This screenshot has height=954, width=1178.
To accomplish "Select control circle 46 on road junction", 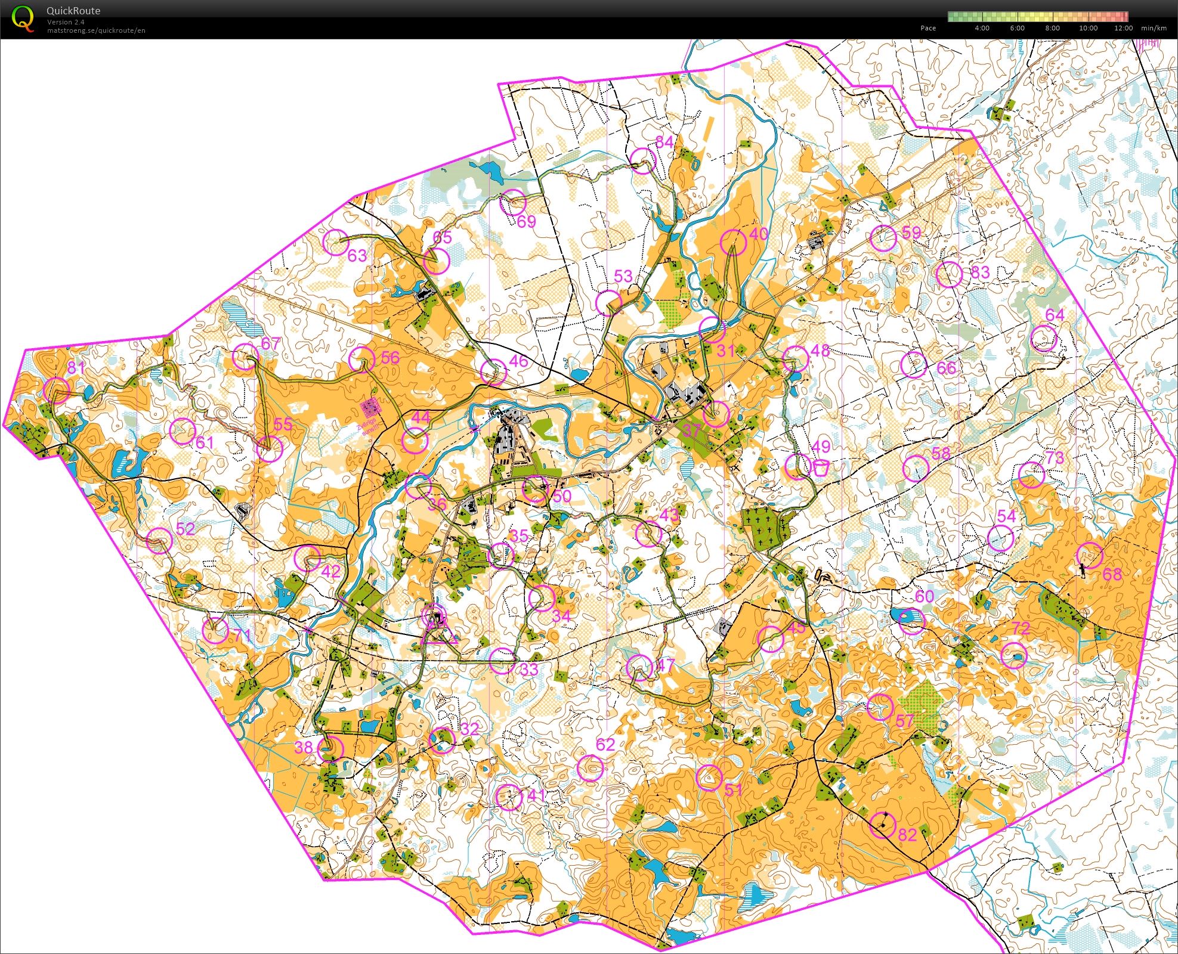I will click(x=493, y=373).
